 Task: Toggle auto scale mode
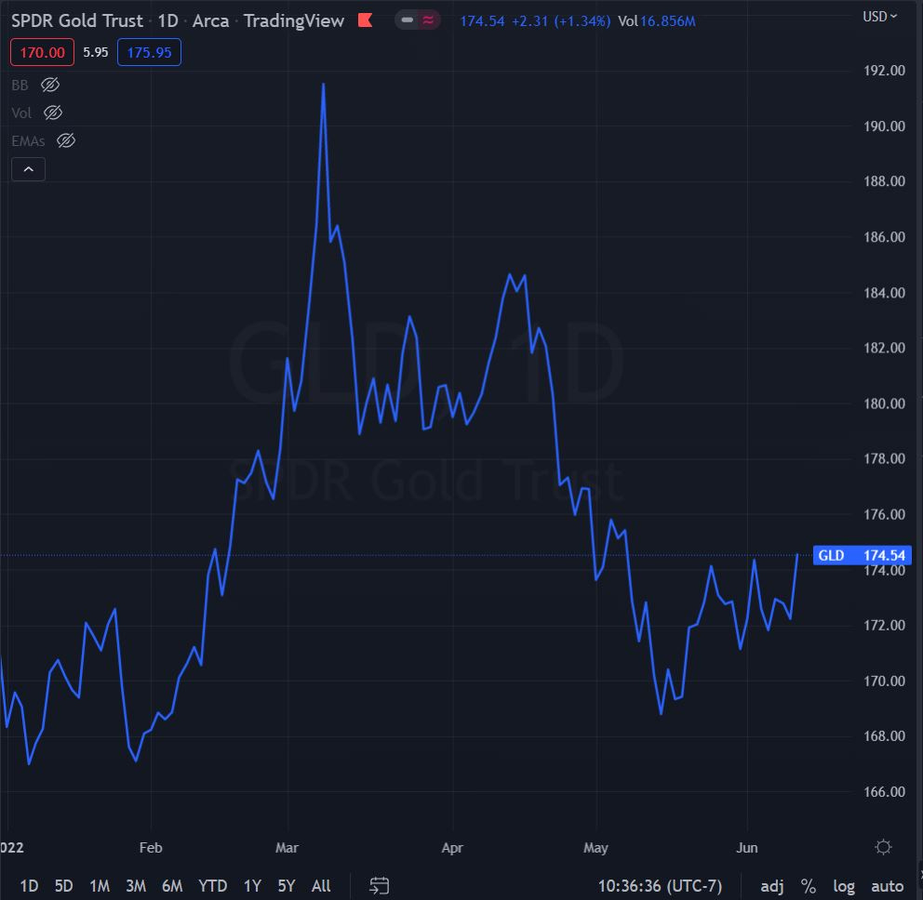pyautogui.click(x=887, y=886)
